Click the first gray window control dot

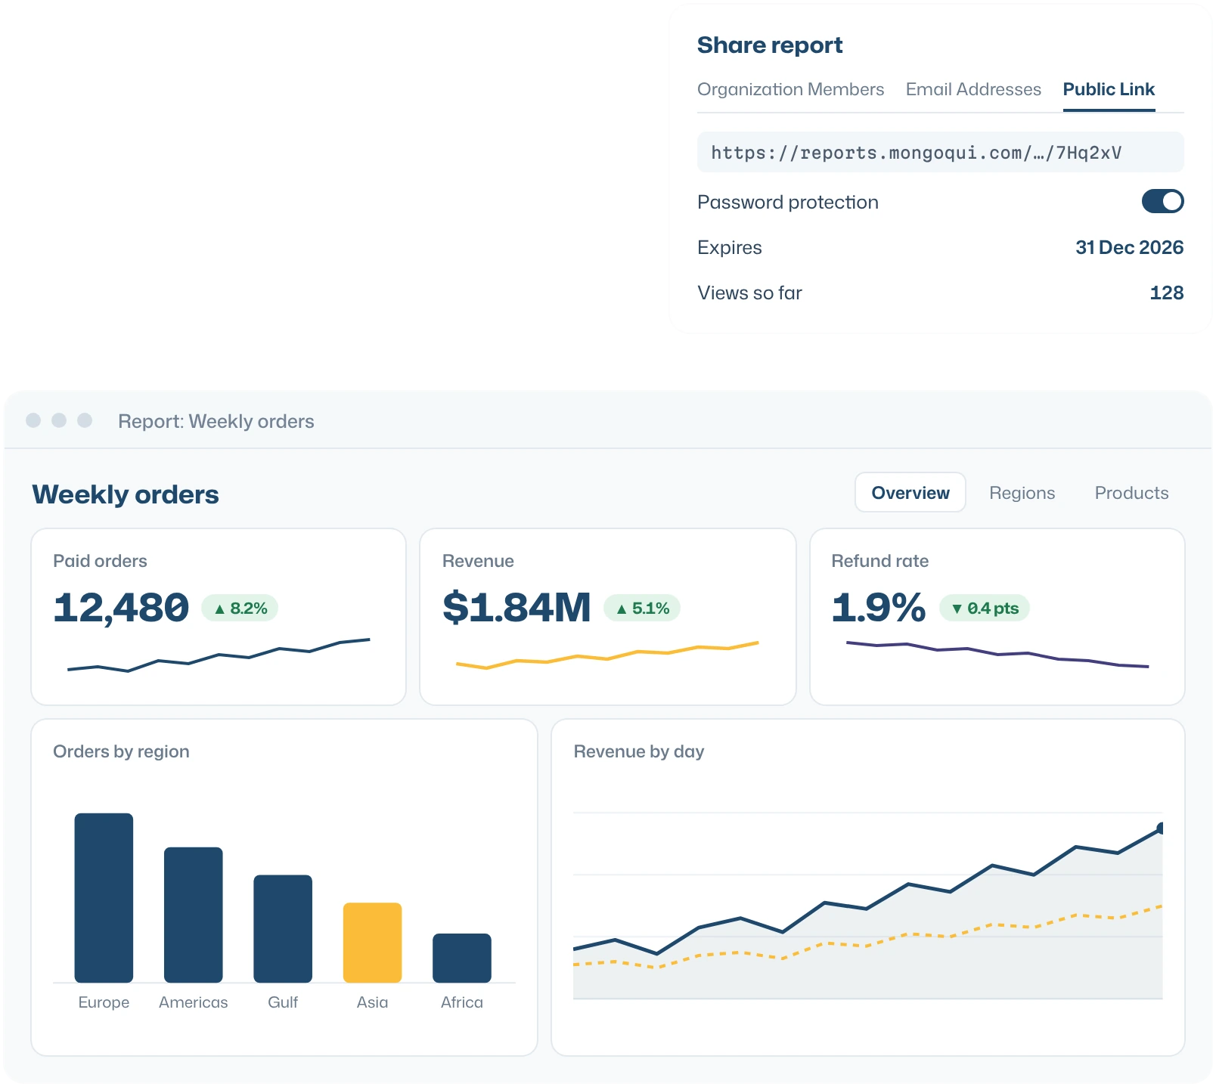33,420
